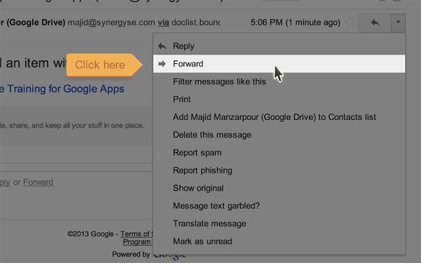This screenshot has height=263, width=421.
Task: Select Forward in the dropdown menu
Action: 279,64
